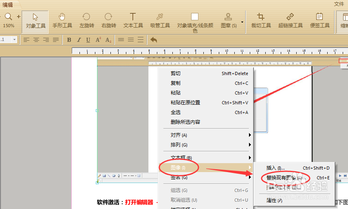Align text right
This screenshot has width=348, height=209.
46,40
